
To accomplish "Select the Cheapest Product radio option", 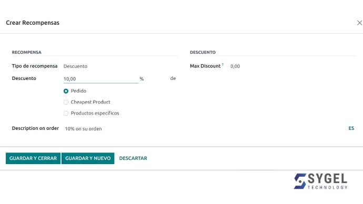I will 66,102.
